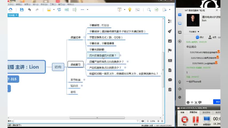The width and height of the screenshot is (228, 128).
Task: Start presentation mode
Action: point(119,10)
